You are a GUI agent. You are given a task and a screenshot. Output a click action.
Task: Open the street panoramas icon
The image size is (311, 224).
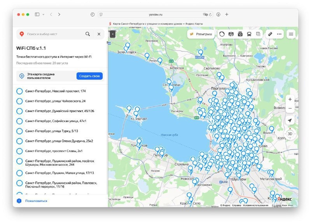(231, 34)
